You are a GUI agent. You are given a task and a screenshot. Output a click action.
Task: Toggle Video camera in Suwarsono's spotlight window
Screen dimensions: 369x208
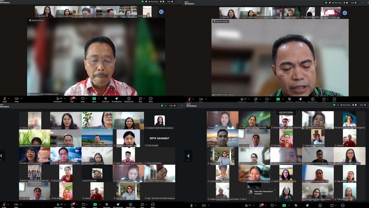(x=16, y=99)
